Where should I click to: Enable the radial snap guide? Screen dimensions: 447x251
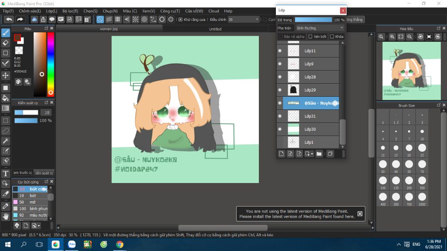tap(135, 19)
